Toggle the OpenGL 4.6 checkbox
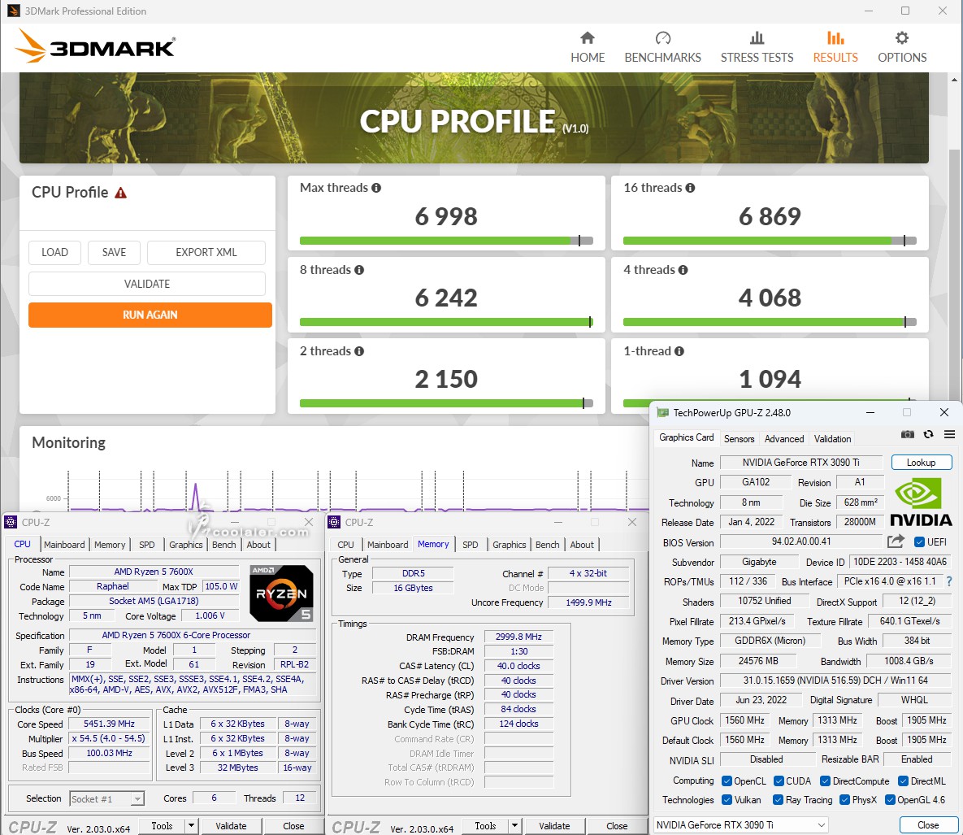This screenshot has height=835, width=963. click(890, 799)
